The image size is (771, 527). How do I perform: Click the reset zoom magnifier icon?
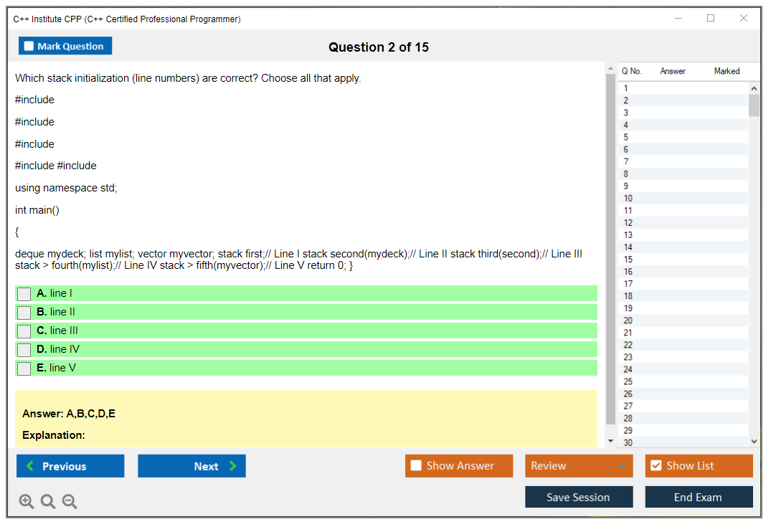48,502
